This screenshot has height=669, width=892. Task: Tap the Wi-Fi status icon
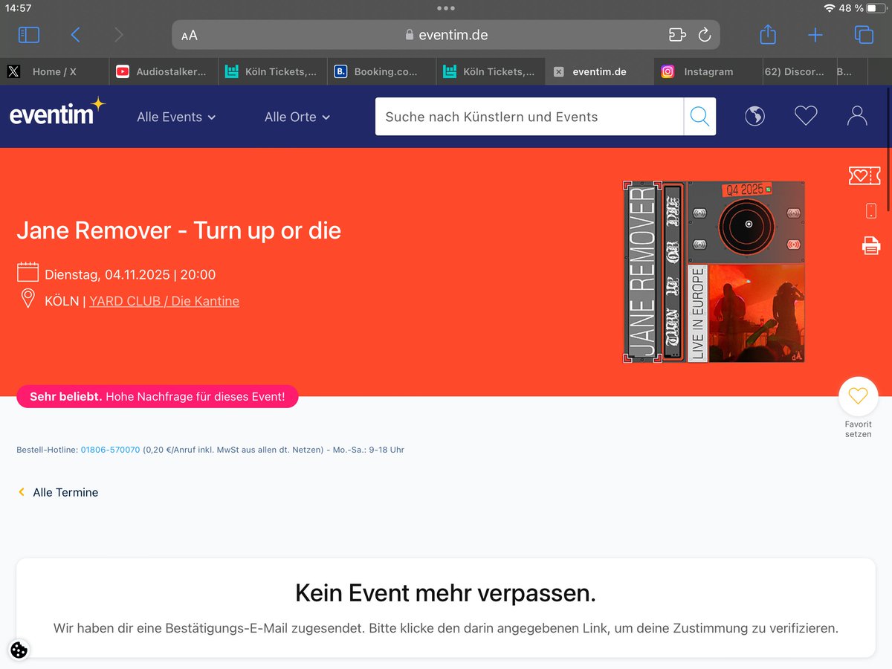click(830, 8)
